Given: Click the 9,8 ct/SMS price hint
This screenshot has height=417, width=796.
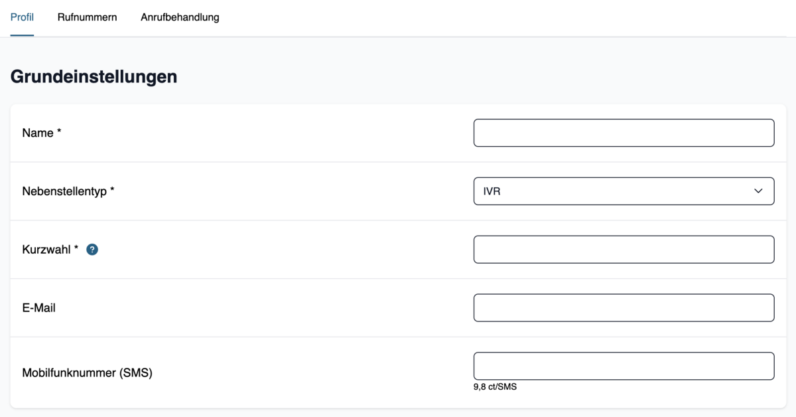Looking at the screenshot, I should tap(495, 387).
